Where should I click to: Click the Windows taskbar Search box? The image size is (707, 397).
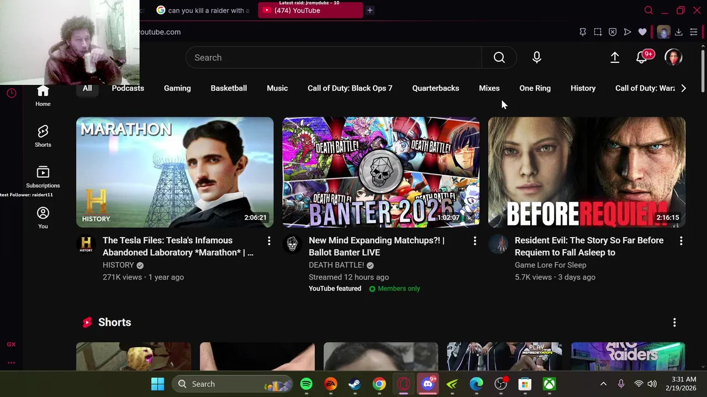(231, 384)
